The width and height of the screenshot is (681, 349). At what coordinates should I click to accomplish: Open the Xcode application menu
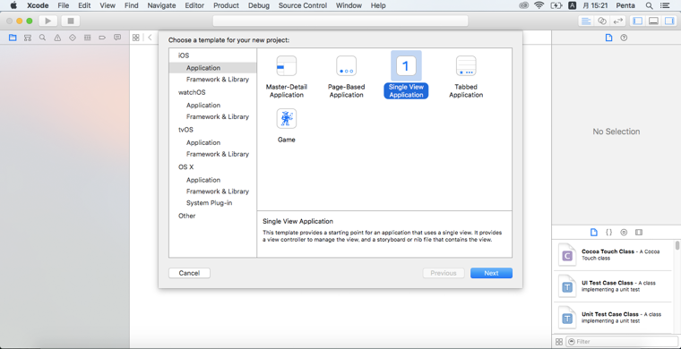38,5
